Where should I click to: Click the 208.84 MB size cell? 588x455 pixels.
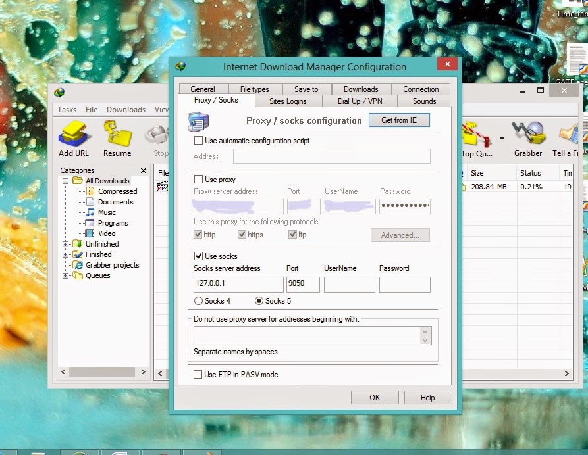coord(489,187)
